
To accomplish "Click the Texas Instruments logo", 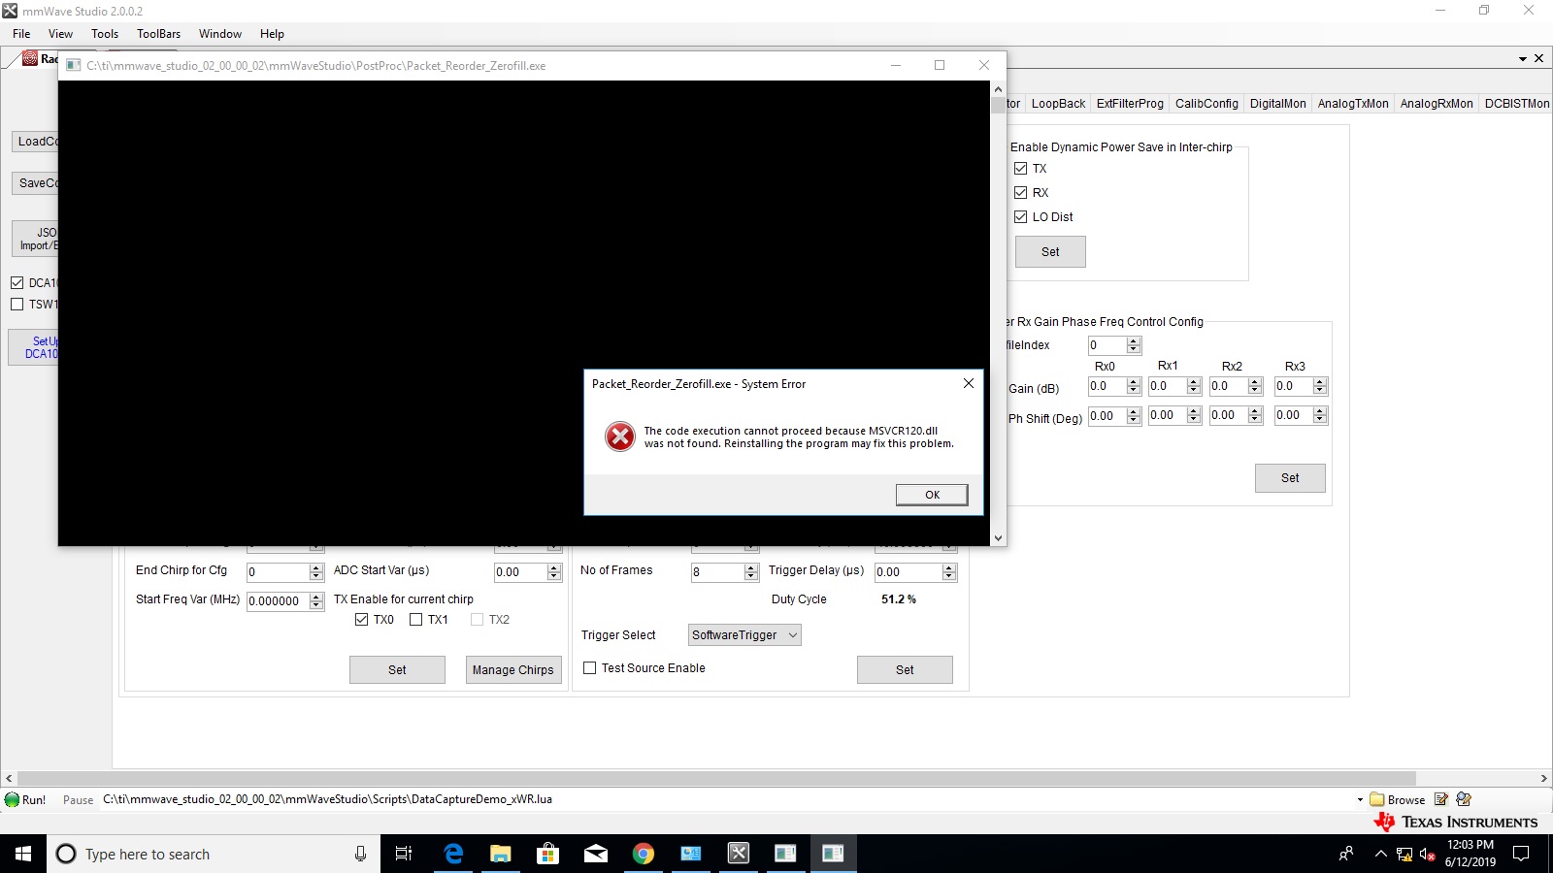I will click(1456, 822).
